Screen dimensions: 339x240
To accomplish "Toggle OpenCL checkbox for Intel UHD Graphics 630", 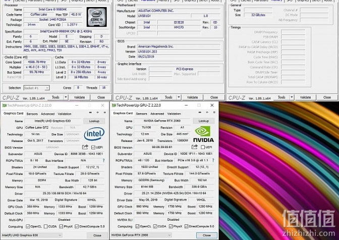I will click(28, 226).
